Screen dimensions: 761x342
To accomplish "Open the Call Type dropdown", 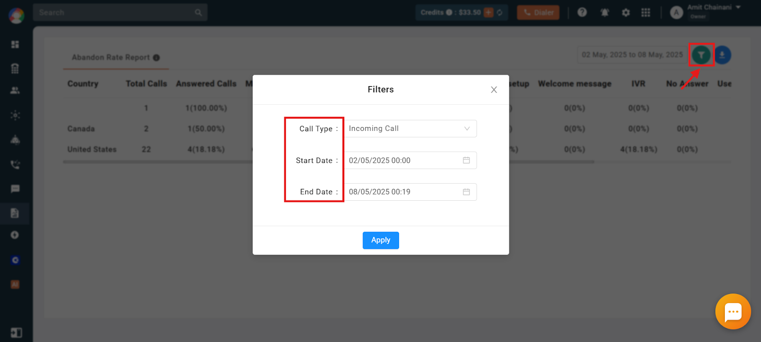I will click(x=410, y=128).
